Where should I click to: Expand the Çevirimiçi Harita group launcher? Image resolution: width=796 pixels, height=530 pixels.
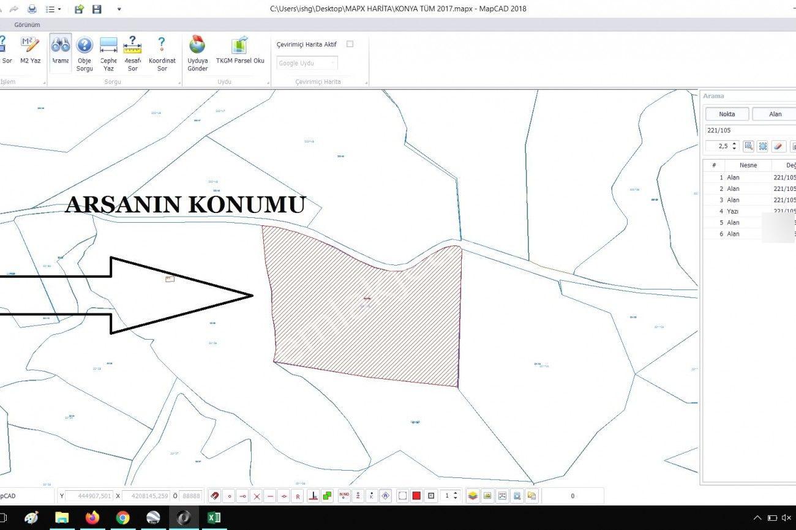[366, 83]
